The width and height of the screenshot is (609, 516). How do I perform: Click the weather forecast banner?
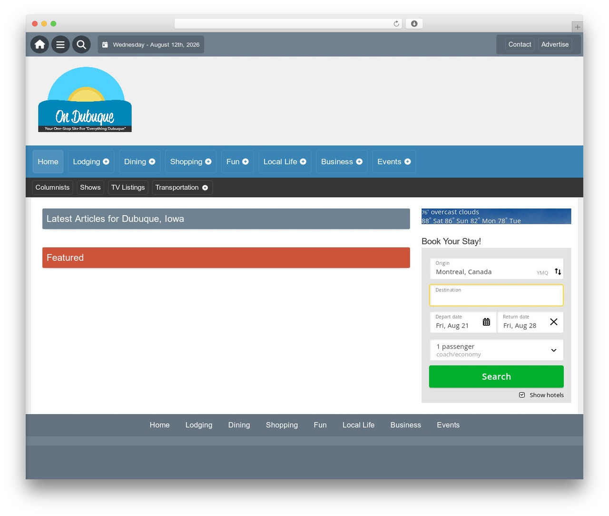[x=496, y=217]
